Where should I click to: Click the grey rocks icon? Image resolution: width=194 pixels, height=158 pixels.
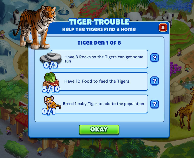pyautogui.click(x=51, y=58)
